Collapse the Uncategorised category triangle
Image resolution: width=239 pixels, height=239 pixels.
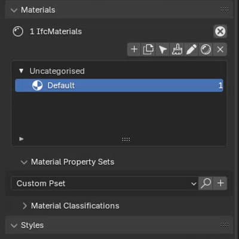pyautogui.click(x=22, y=71)
